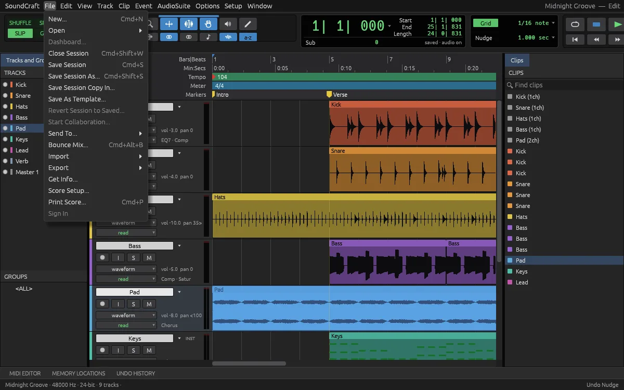Mute the Bass track
Screen dimensions: 624x390
[149, 258]
